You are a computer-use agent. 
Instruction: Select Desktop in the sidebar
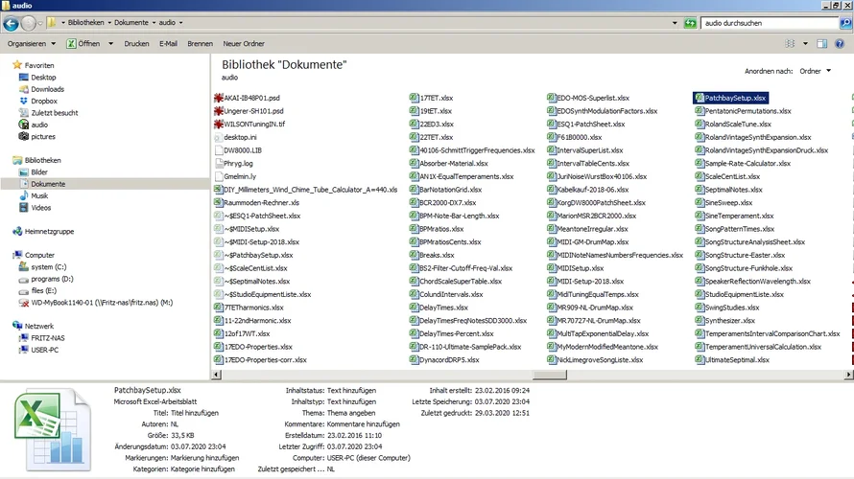click(43, 78)
